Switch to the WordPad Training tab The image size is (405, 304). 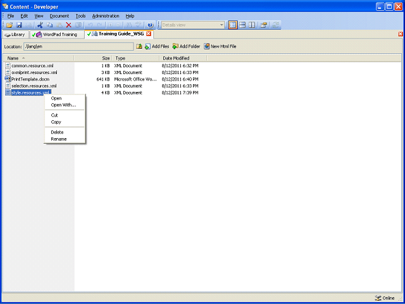[x=57, y=34]
